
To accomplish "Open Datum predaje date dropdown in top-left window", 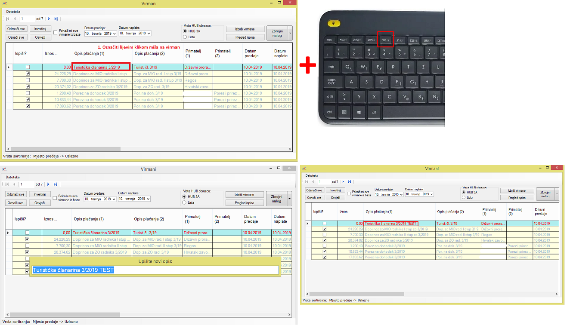I will tap(114, 33).
